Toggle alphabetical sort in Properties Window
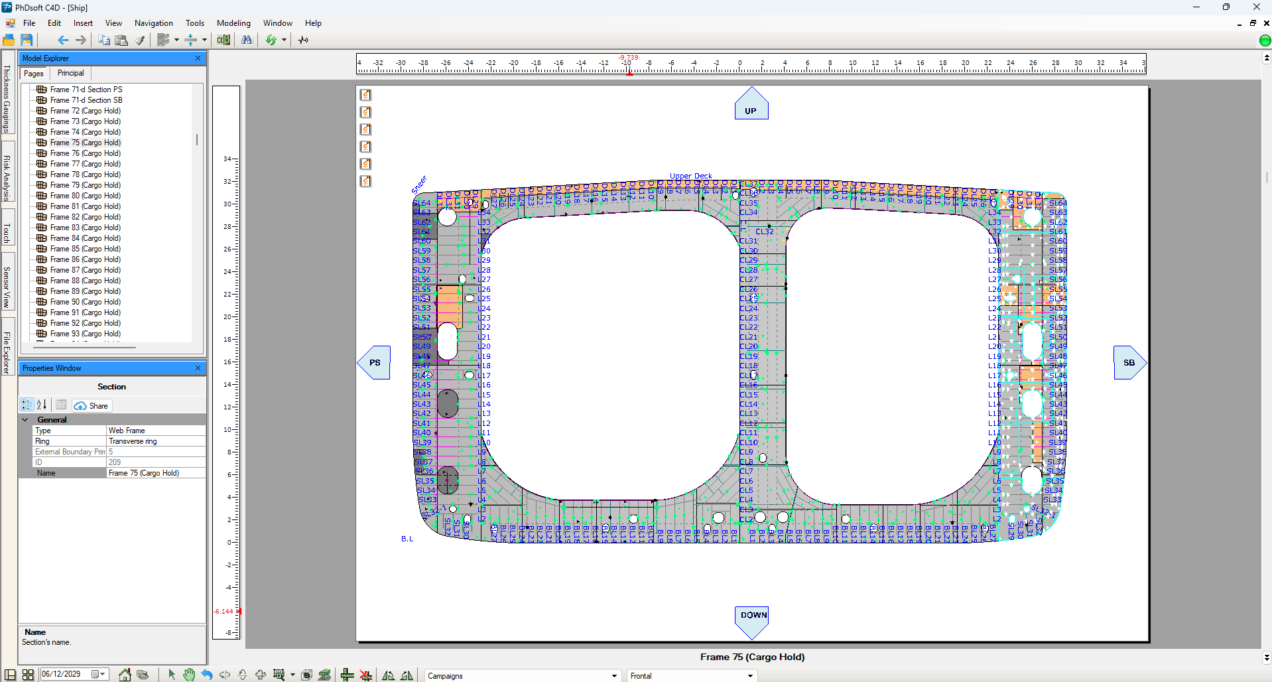This screenshot has width=1272, height=682. [x=42, y=405]
